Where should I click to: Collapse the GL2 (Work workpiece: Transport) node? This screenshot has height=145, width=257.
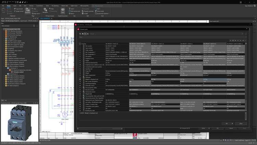4,66
